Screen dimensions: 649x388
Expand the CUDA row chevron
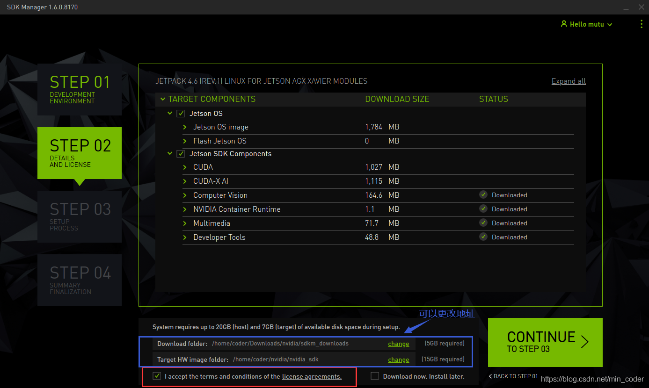tap(185, 167)
